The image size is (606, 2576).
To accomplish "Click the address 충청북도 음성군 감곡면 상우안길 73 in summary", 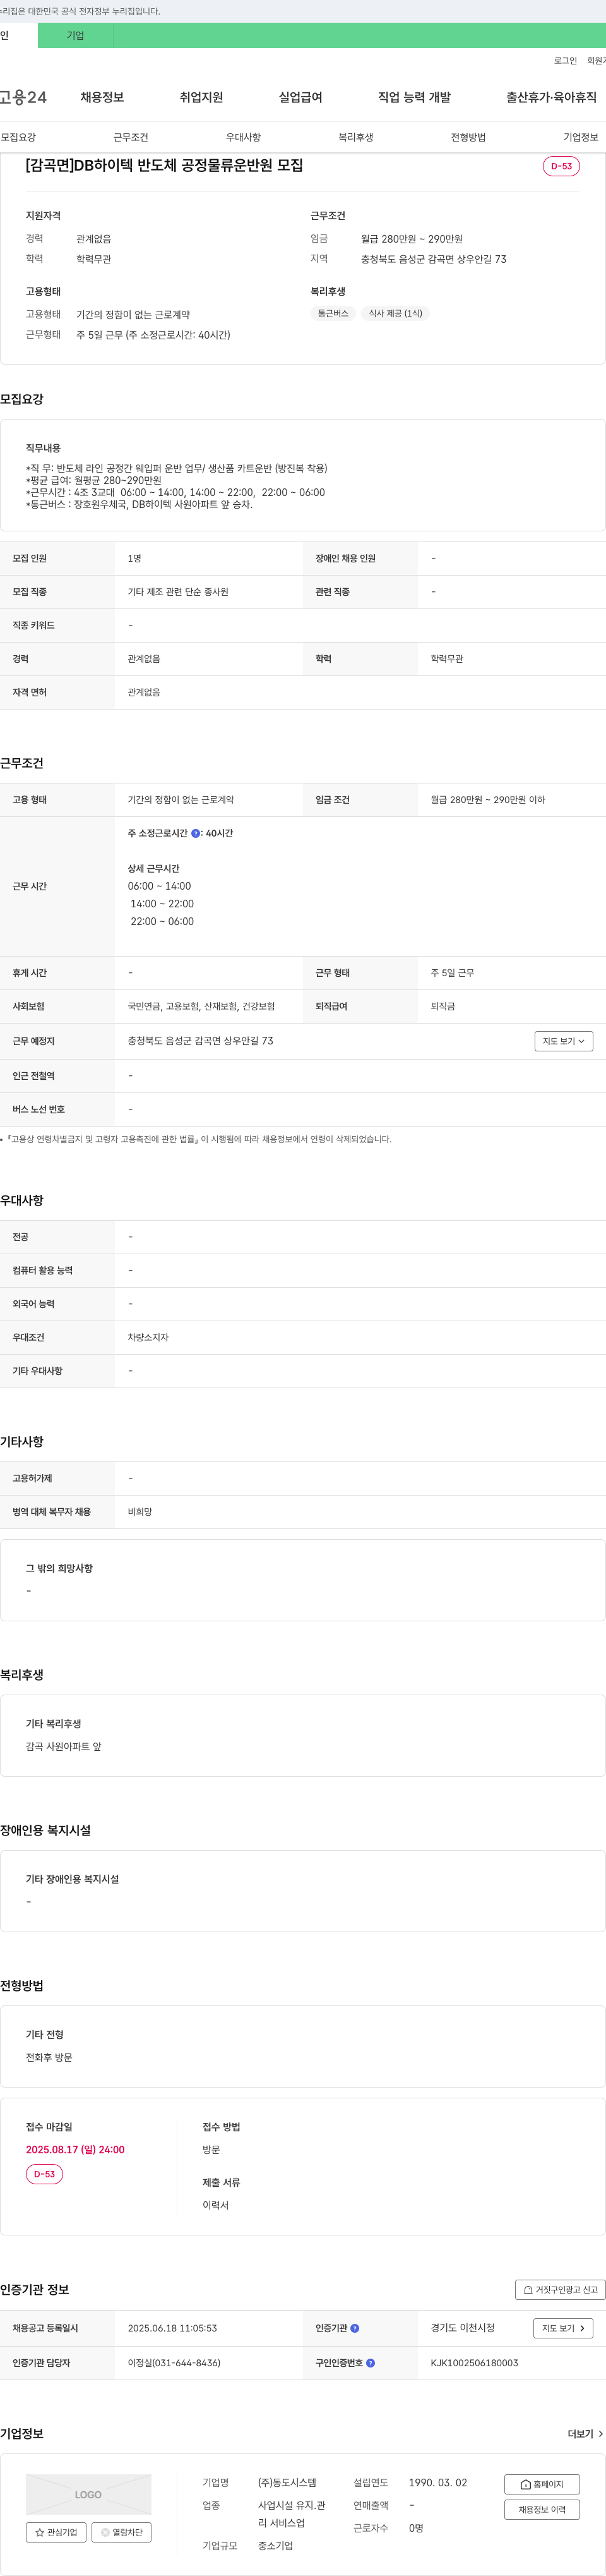I will [x=433, y=259].
